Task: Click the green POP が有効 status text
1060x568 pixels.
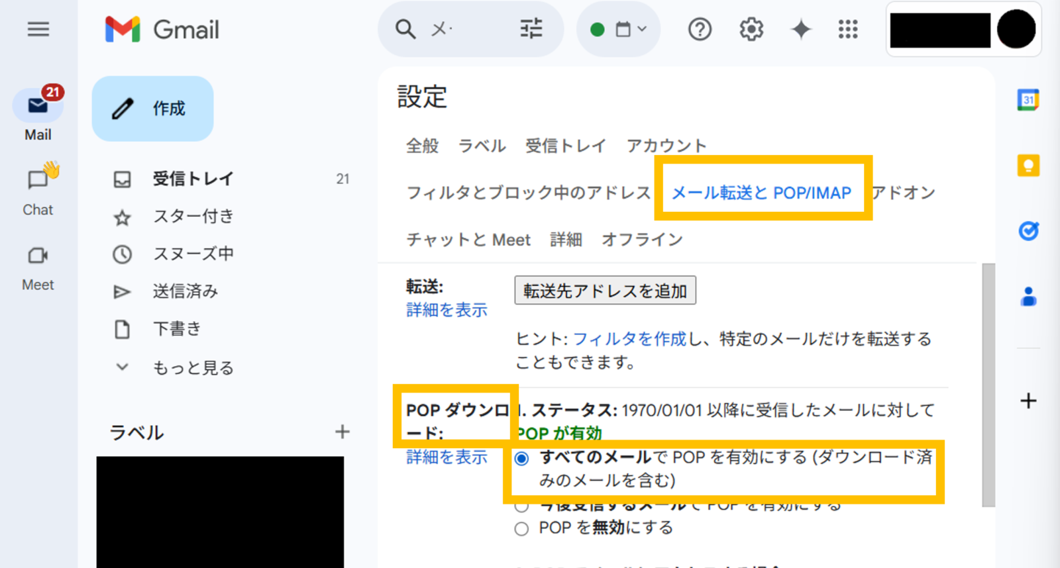Action: [x=559, y=434]
